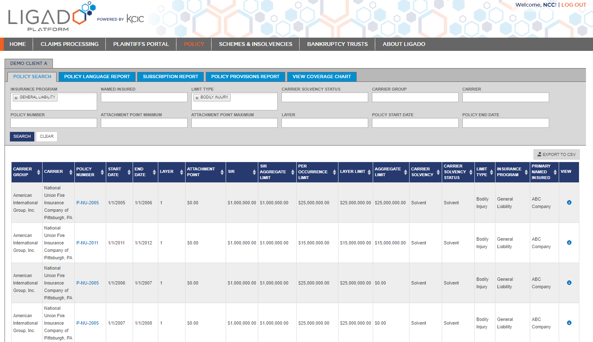Switch to Policy Search tab
This screenshot has width=593, height=342.
point(32,77)
